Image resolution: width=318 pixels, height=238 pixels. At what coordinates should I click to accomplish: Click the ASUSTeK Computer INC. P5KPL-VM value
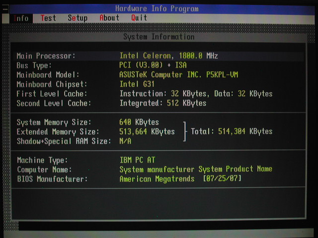179,75
